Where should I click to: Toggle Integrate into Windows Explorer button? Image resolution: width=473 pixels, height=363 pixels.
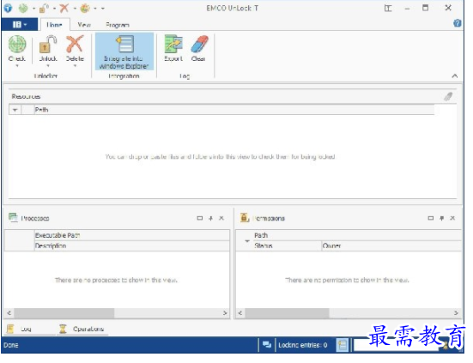tap(124, 51)
